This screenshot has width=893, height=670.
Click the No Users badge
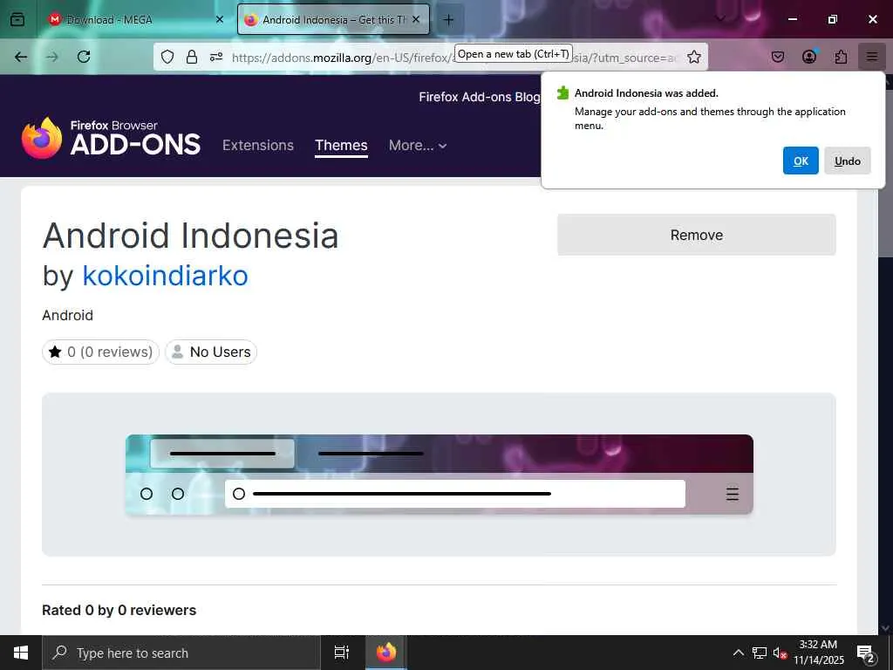point(211,352)
